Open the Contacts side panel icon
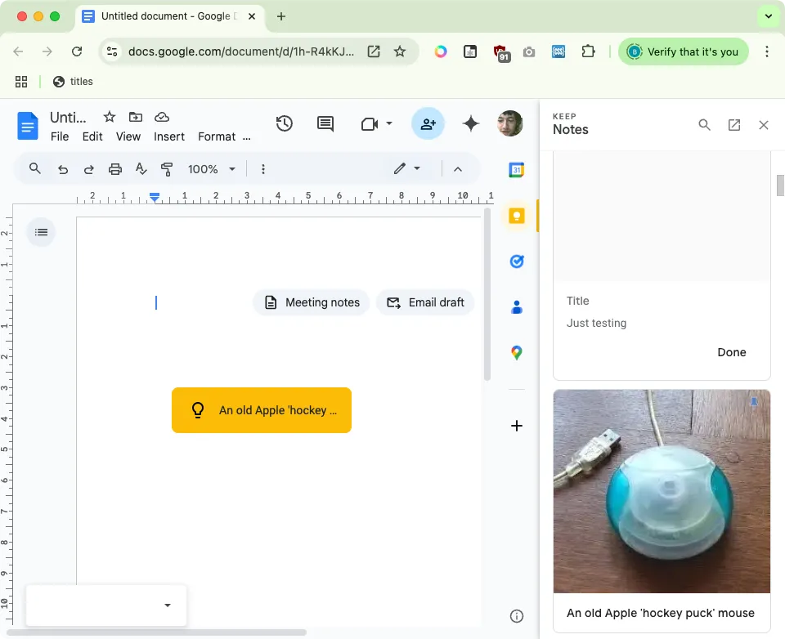785x639 pixels. (517, 306)
